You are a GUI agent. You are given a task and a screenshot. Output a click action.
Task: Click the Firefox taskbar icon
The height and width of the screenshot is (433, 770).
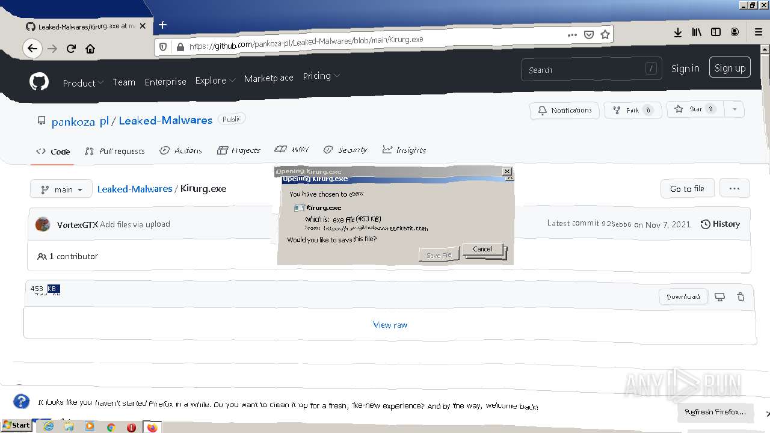pyautogui.click(x=152, y=427)
